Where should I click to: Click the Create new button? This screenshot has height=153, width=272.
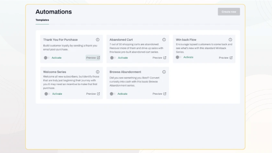[x=229, y=12]
